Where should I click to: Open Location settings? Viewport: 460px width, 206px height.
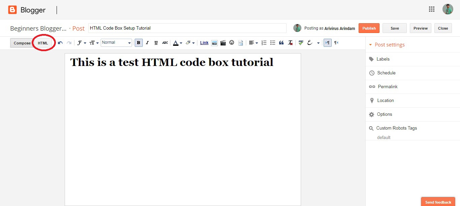[413, 100]
